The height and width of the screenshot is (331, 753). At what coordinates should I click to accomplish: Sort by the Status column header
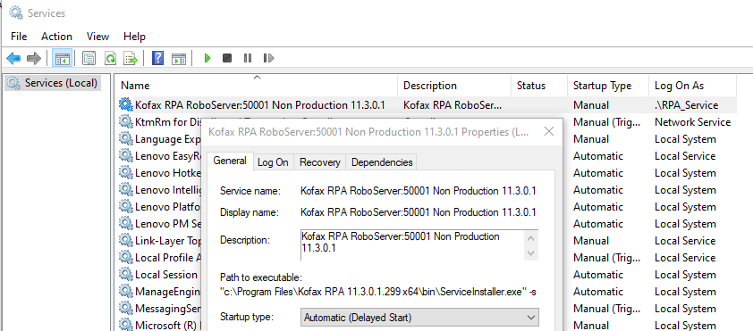pos(539,86)
